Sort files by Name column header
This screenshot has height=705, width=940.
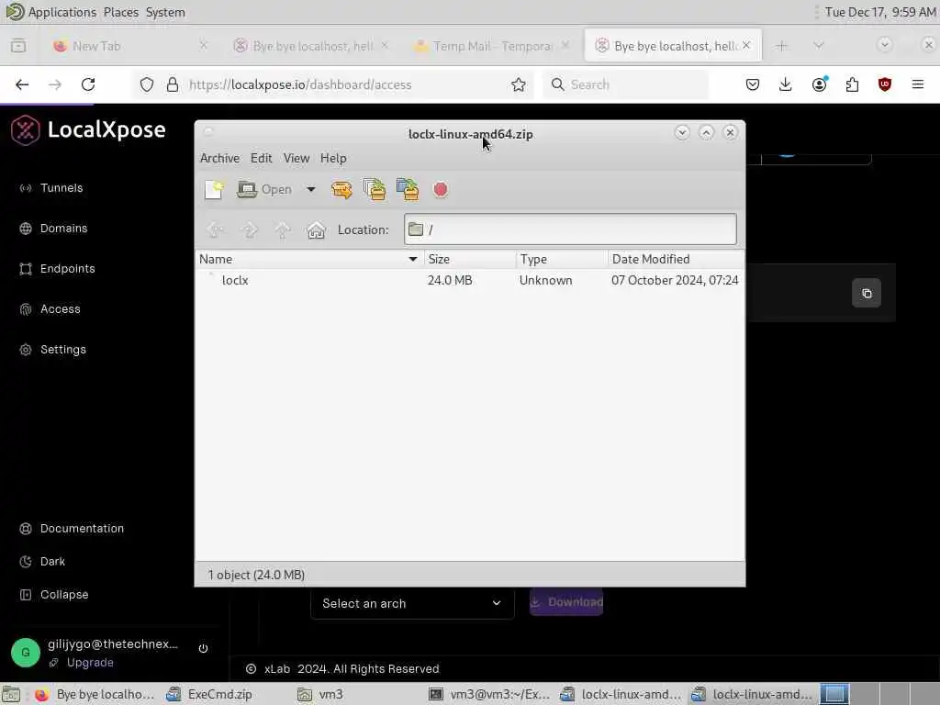(x=309, y=259)
